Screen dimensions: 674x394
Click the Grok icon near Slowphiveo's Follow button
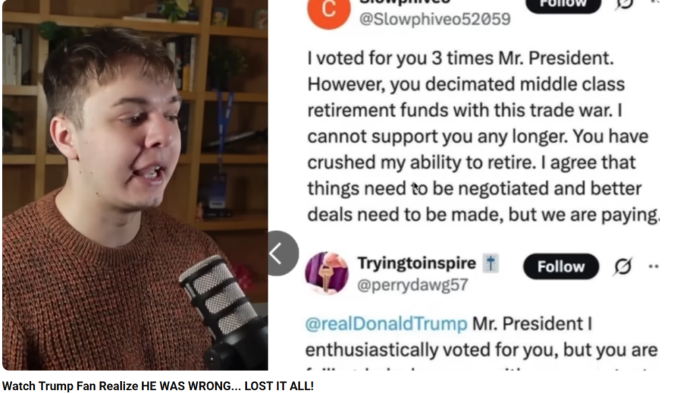click(625, 4)
